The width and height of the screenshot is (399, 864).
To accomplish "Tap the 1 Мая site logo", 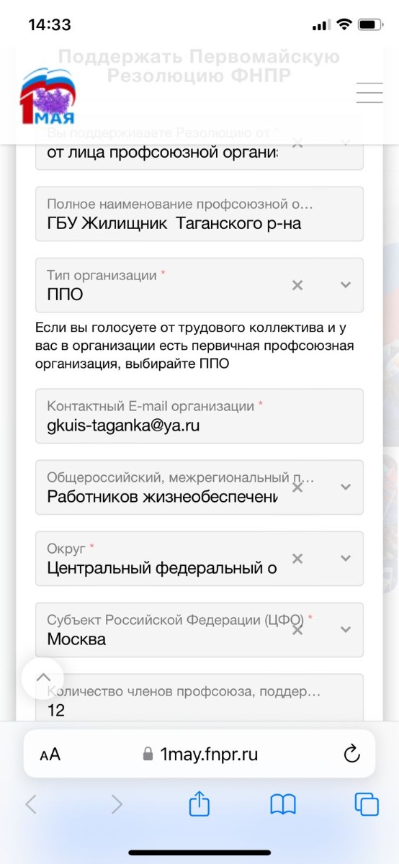I will 47,96.
